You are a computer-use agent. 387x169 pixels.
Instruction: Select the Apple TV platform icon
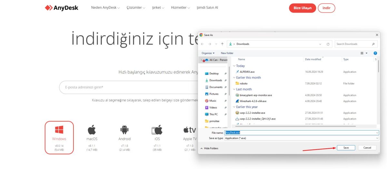pyautogui.click(x=190, y=130)
